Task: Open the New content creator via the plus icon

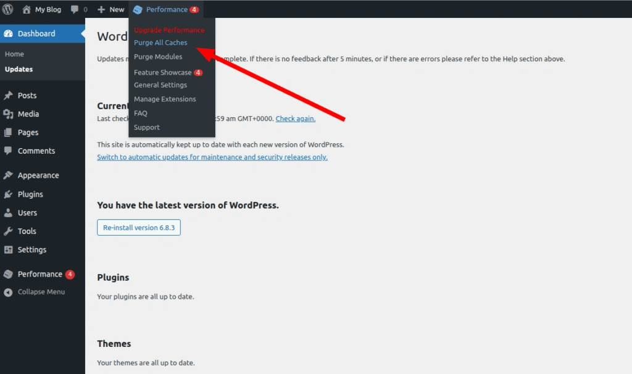Action: pos(101,9)
